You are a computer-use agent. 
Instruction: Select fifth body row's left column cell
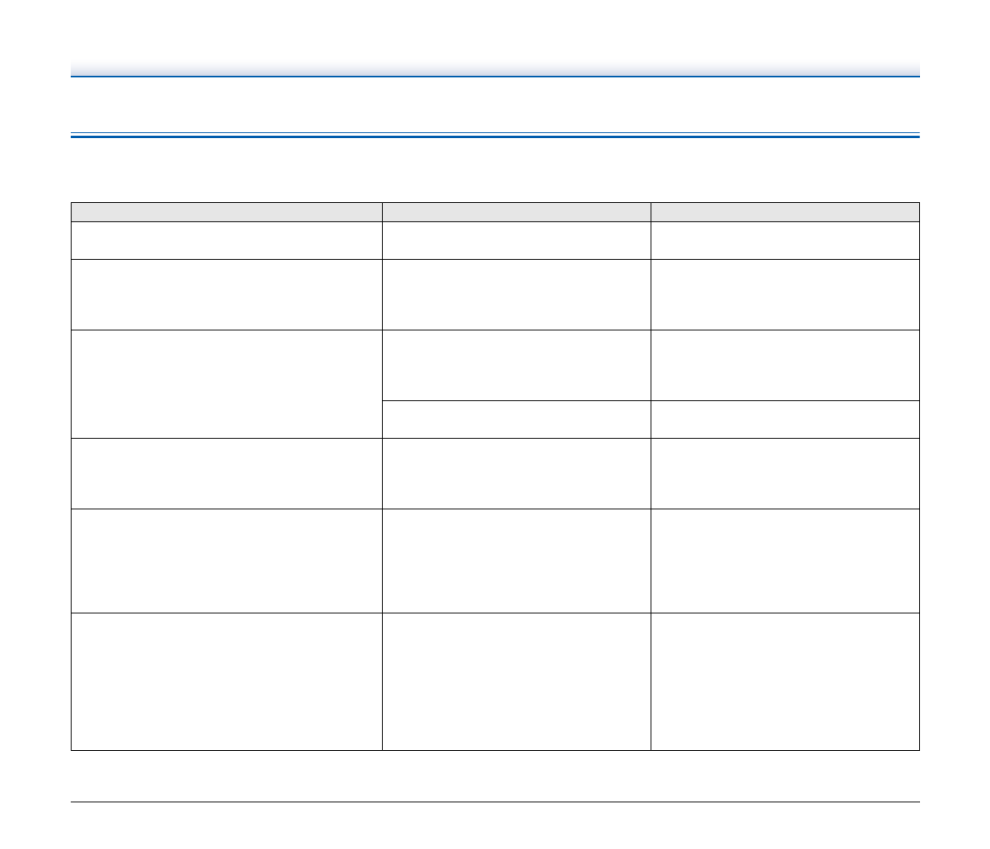click(226, 560)
